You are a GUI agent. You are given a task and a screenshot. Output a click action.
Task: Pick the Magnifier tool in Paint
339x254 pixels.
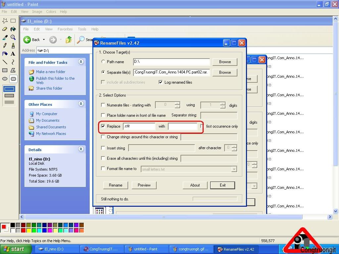click(x=13, y=37)
